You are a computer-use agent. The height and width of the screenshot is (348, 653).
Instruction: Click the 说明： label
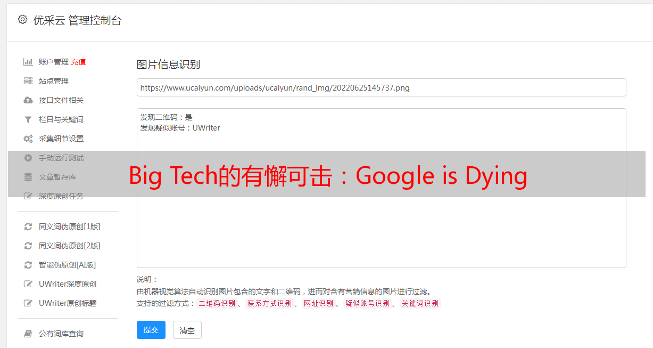(147, 279)
